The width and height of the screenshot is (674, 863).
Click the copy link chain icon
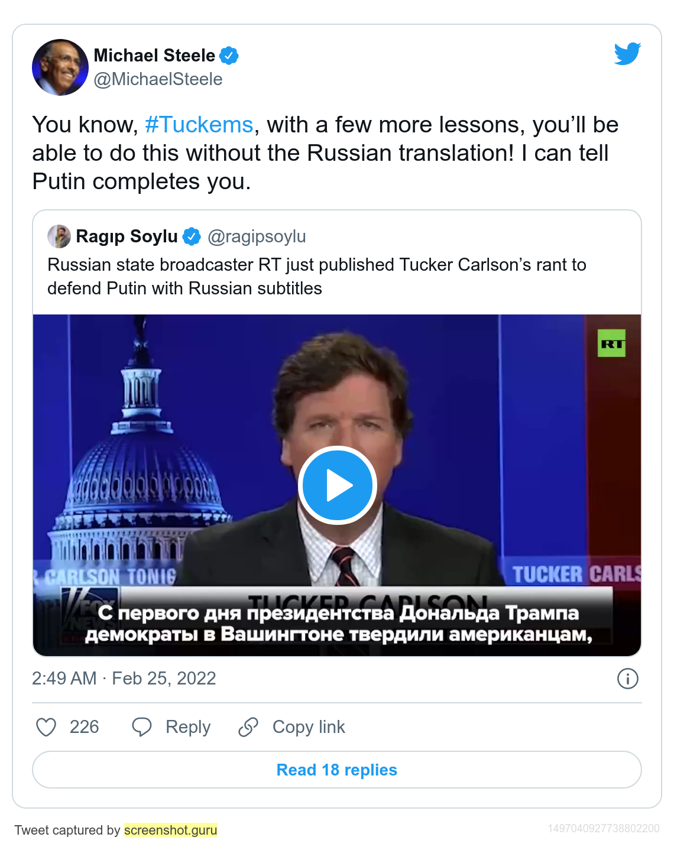click(x=248, y=727)
